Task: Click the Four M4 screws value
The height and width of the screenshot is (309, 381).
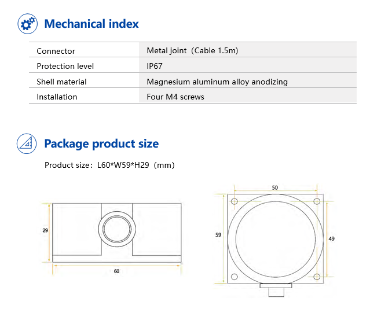Action: pos(175,97)
